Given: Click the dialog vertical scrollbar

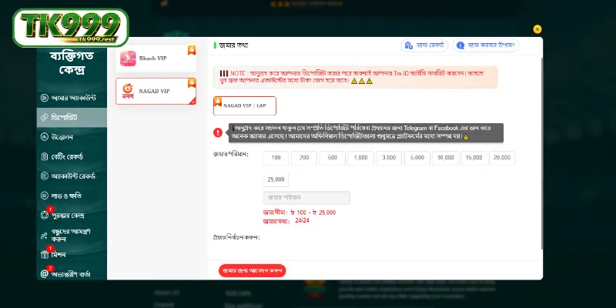Looking at the screenshot, I should pyautogui.click(x=542, y=153).
